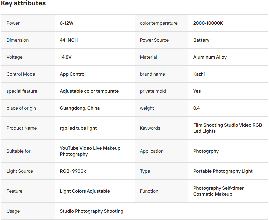The width and height of the screenshot is (269, 220).
Task: Click the color temperature label
Action: (x=159, y=23)
